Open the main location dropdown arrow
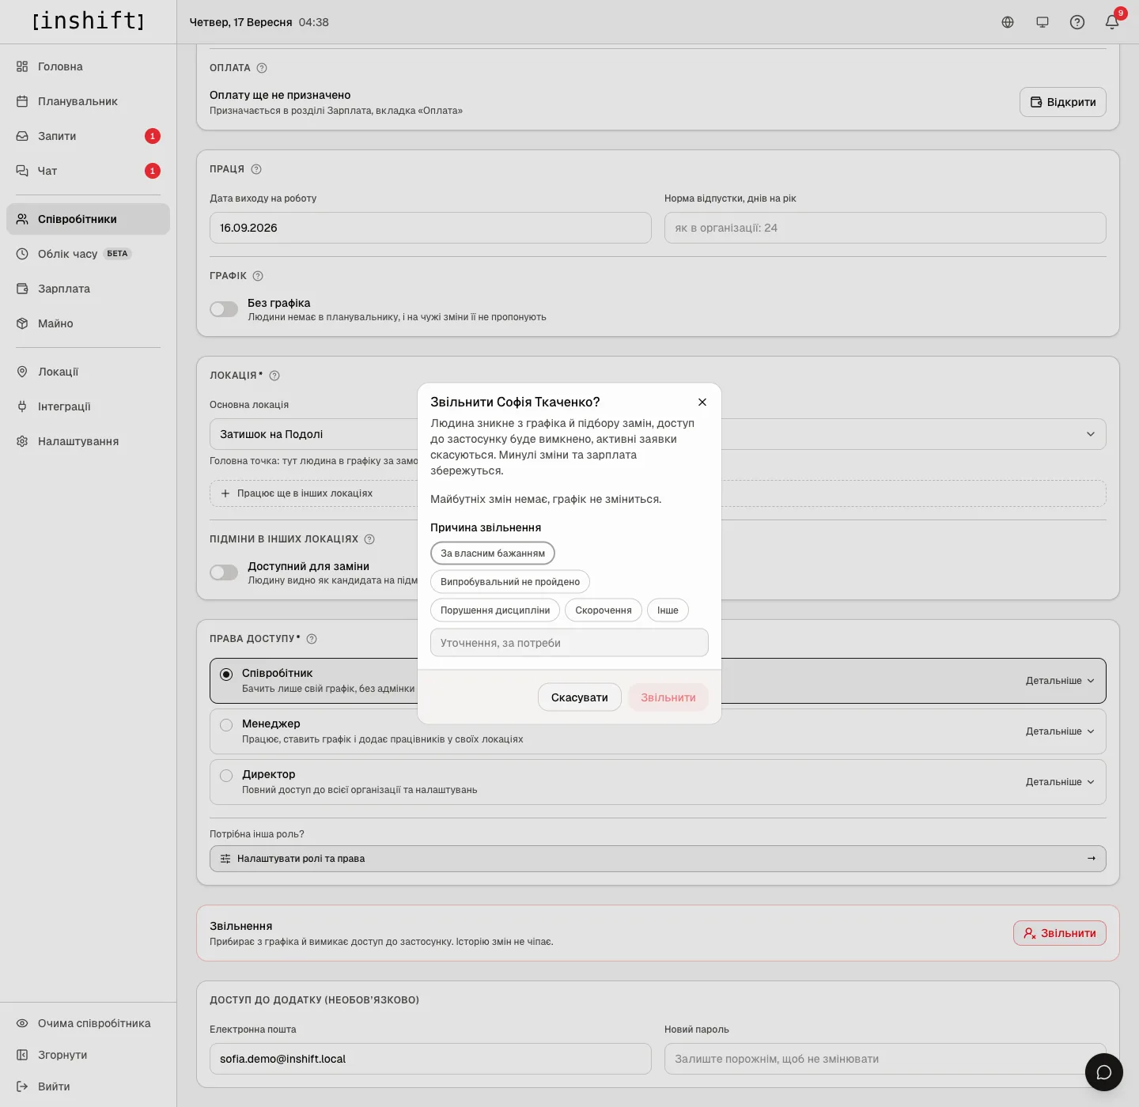 (1091, 434)
